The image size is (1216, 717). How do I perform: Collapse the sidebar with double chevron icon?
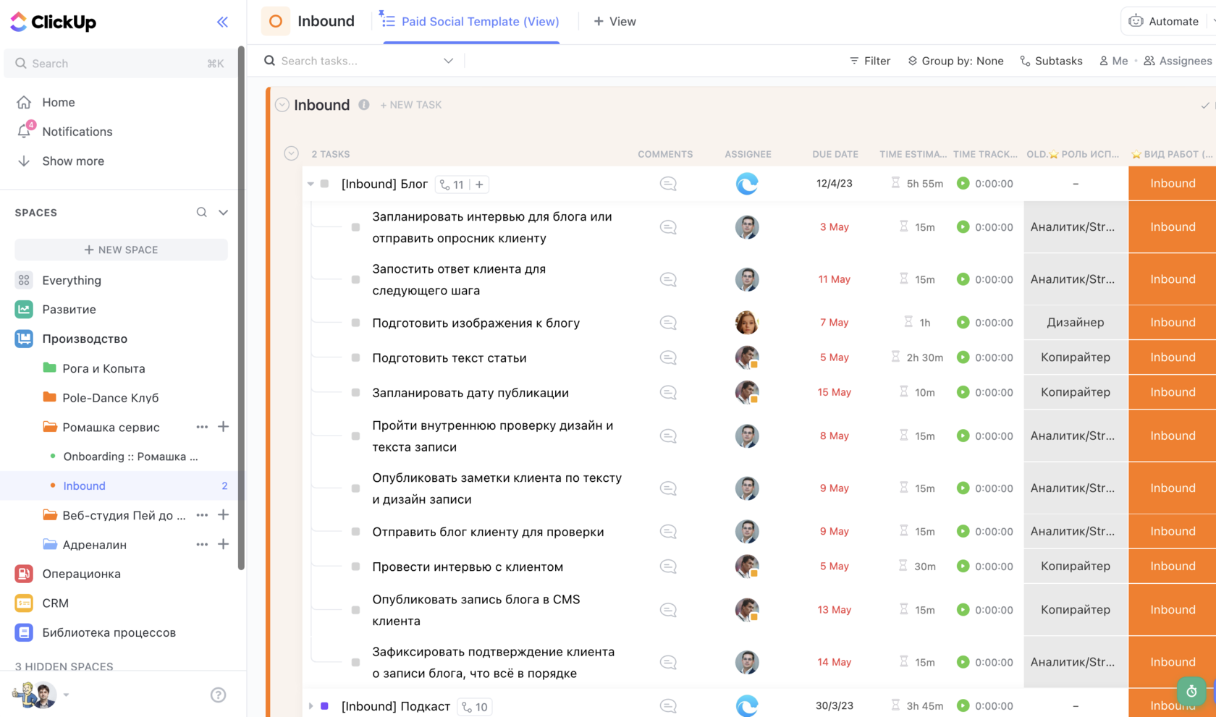(x=222, y=22)
